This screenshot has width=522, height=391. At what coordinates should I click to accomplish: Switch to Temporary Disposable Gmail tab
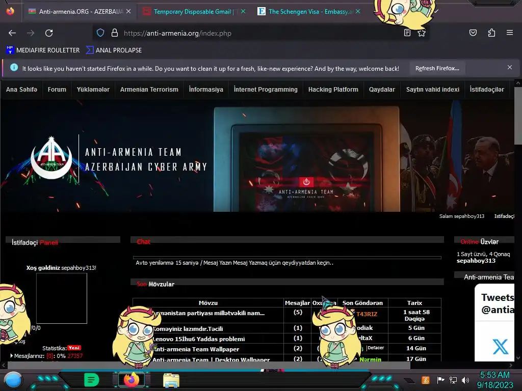[192, 11]
